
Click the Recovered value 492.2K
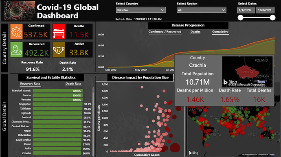[37, 53]
